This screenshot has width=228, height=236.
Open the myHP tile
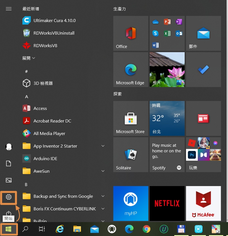coord(131,203)
